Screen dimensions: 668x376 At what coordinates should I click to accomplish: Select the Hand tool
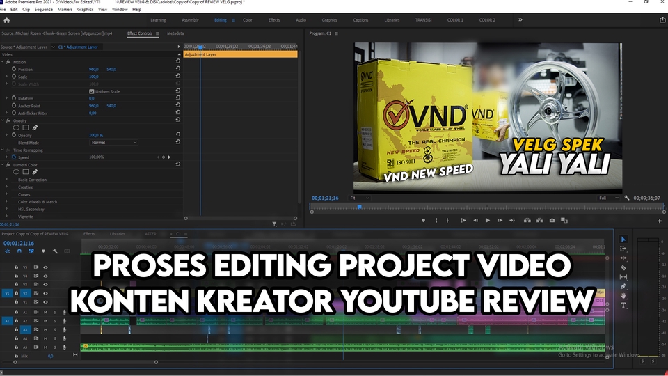point(623,296)
